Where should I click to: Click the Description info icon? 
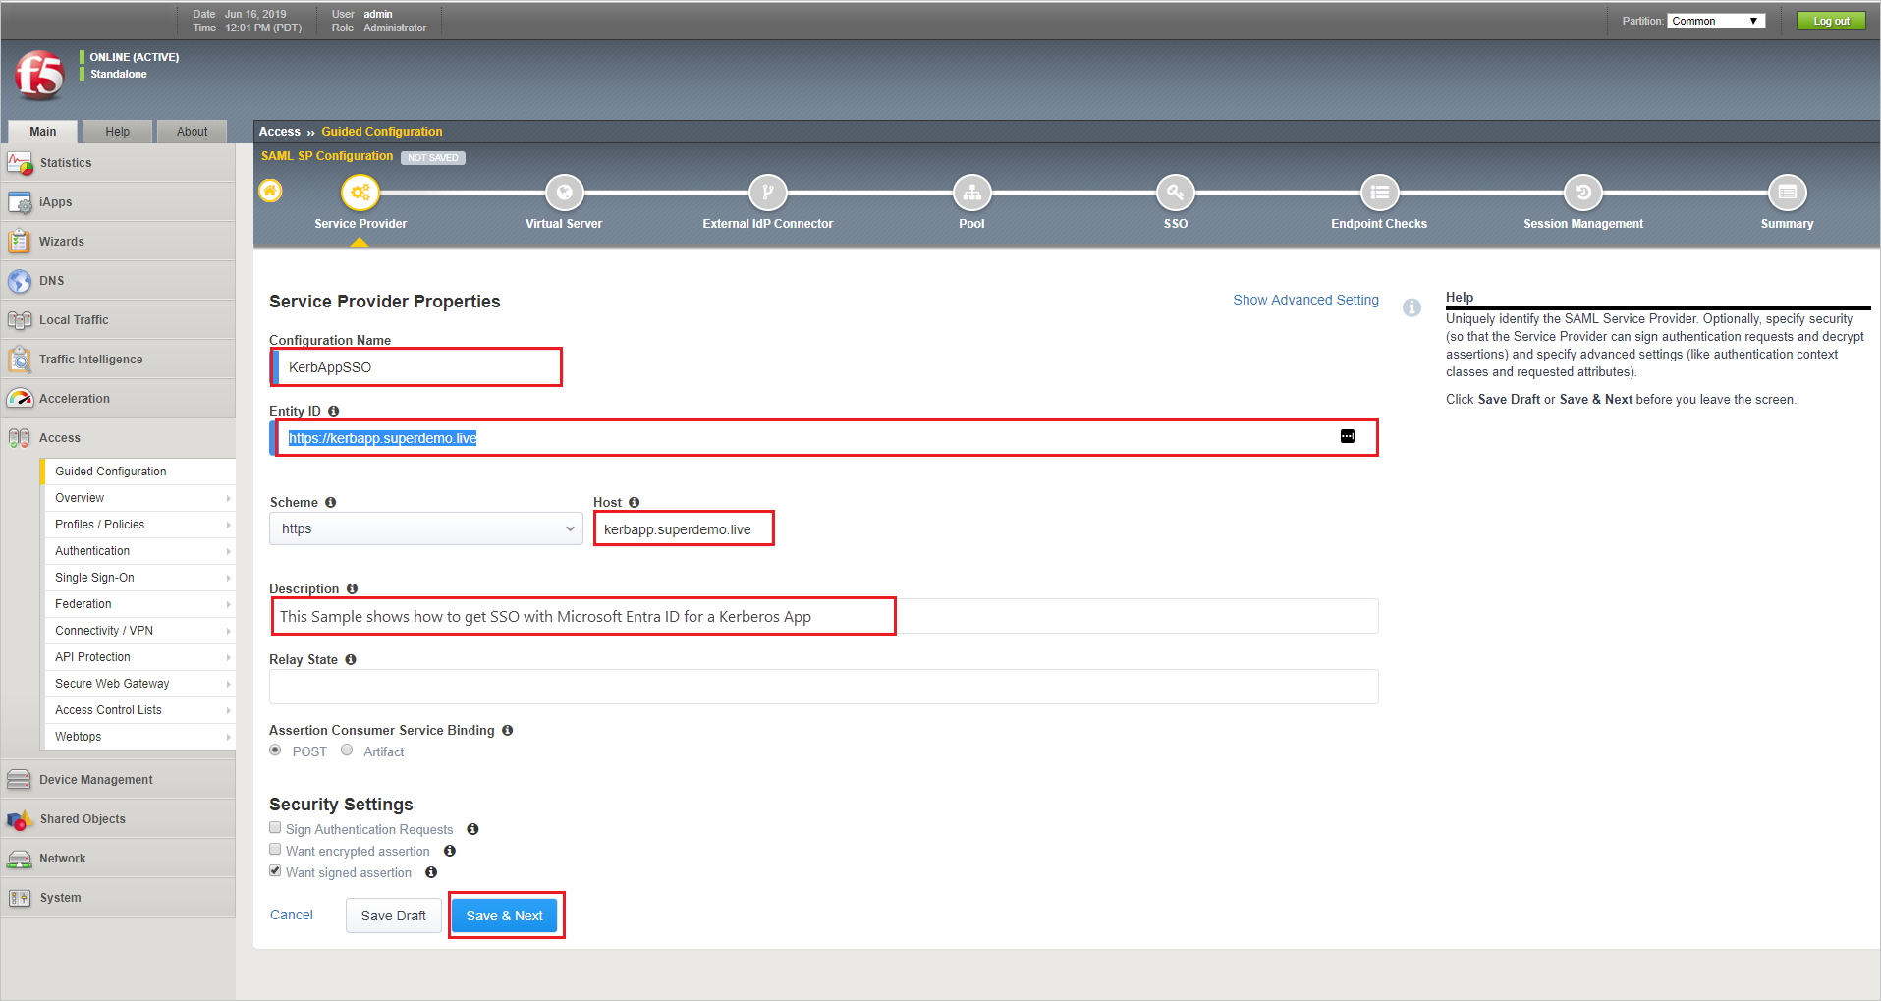tap(352, 588)
